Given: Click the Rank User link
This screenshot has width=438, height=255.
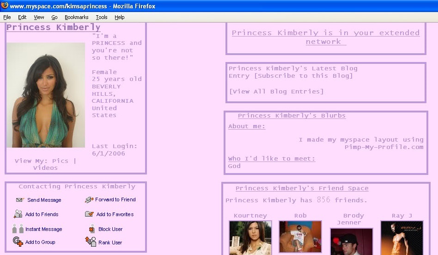Looking at the screenshot, I should [x=110, y=243].
